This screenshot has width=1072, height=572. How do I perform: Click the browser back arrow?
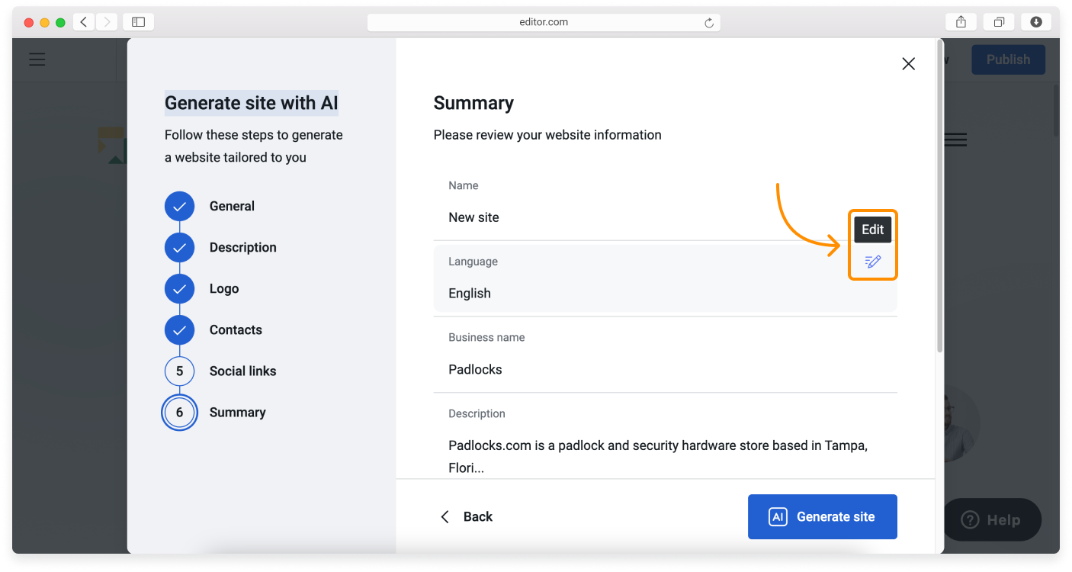point(84,22)
